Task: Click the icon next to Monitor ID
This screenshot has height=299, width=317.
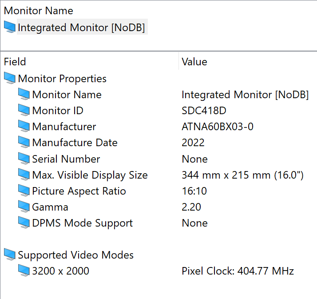Action: [24, 111]
